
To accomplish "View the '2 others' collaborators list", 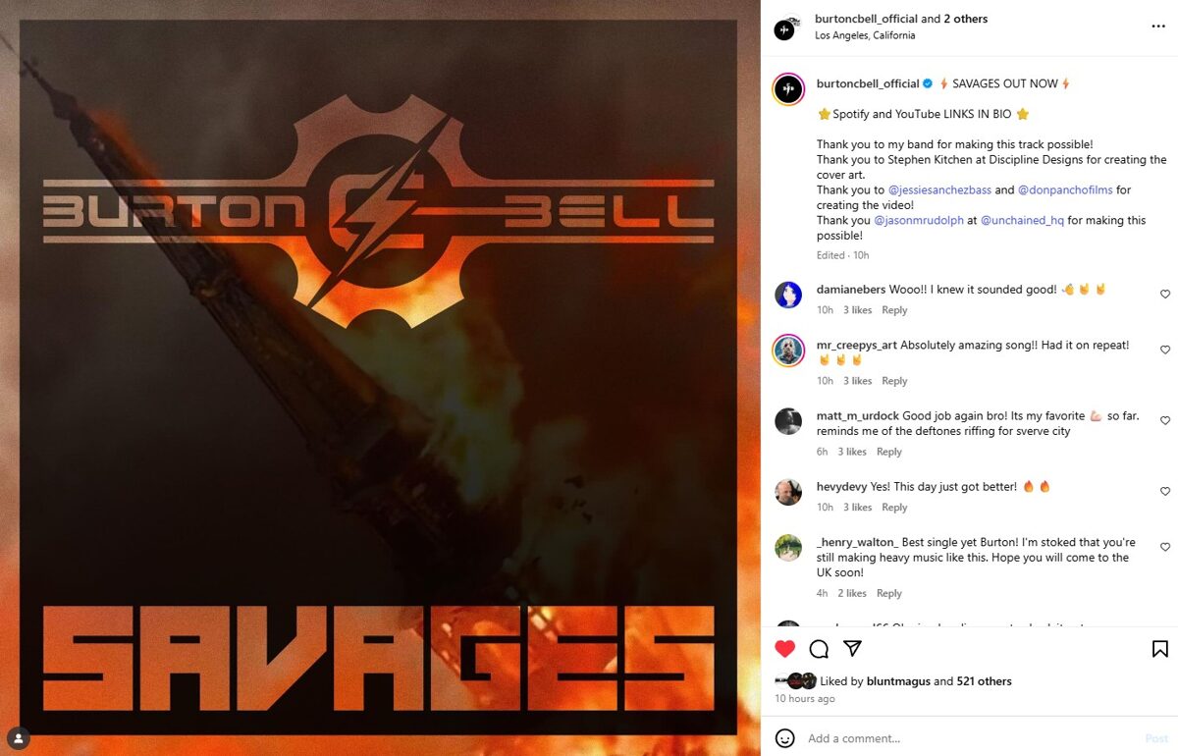I will point(966,19).
